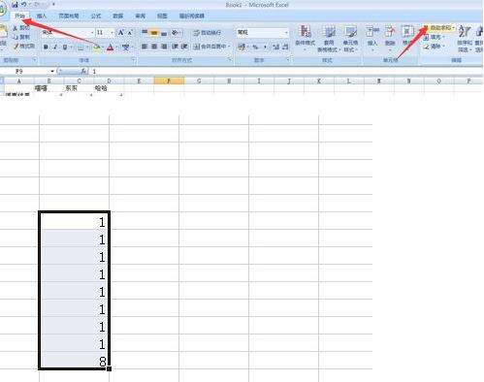Open the 页面布局 (Page Layout) tab
This screenshot has width=484, height=382.
click(69, 16)
